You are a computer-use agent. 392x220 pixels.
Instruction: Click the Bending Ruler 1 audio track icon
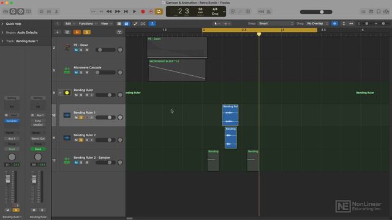coord(67,116)
